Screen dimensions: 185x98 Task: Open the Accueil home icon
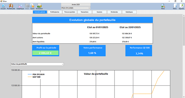[x=3, y=6]
